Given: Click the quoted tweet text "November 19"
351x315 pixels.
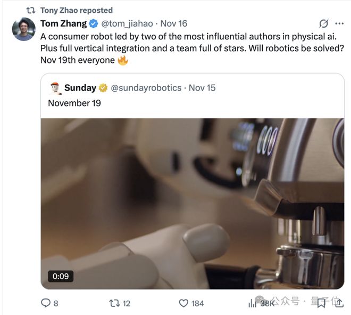Looking at the screenshot, I should point(74,102).
